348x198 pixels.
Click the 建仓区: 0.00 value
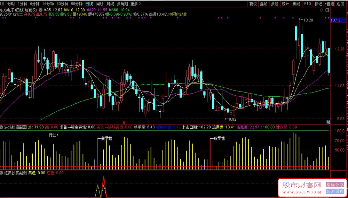click(286, 127)
